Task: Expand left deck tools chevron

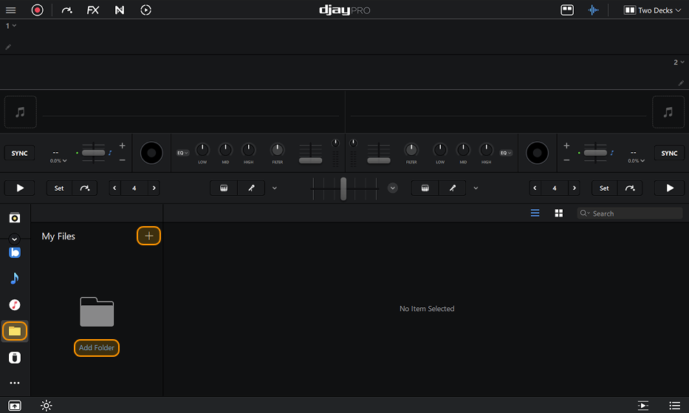Action: tap(275, 188)
